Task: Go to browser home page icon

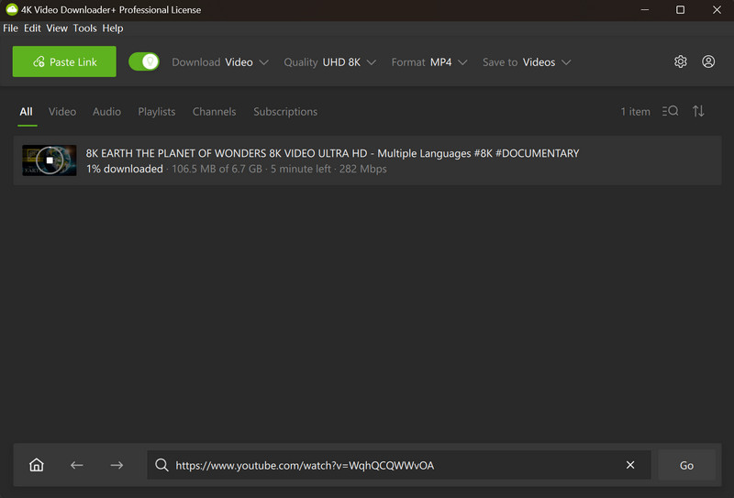Action: point(37,465)
